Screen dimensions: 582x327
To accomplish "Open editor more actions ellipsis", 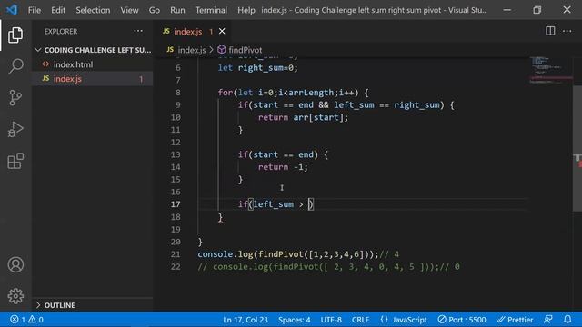I will coord(567,31).
